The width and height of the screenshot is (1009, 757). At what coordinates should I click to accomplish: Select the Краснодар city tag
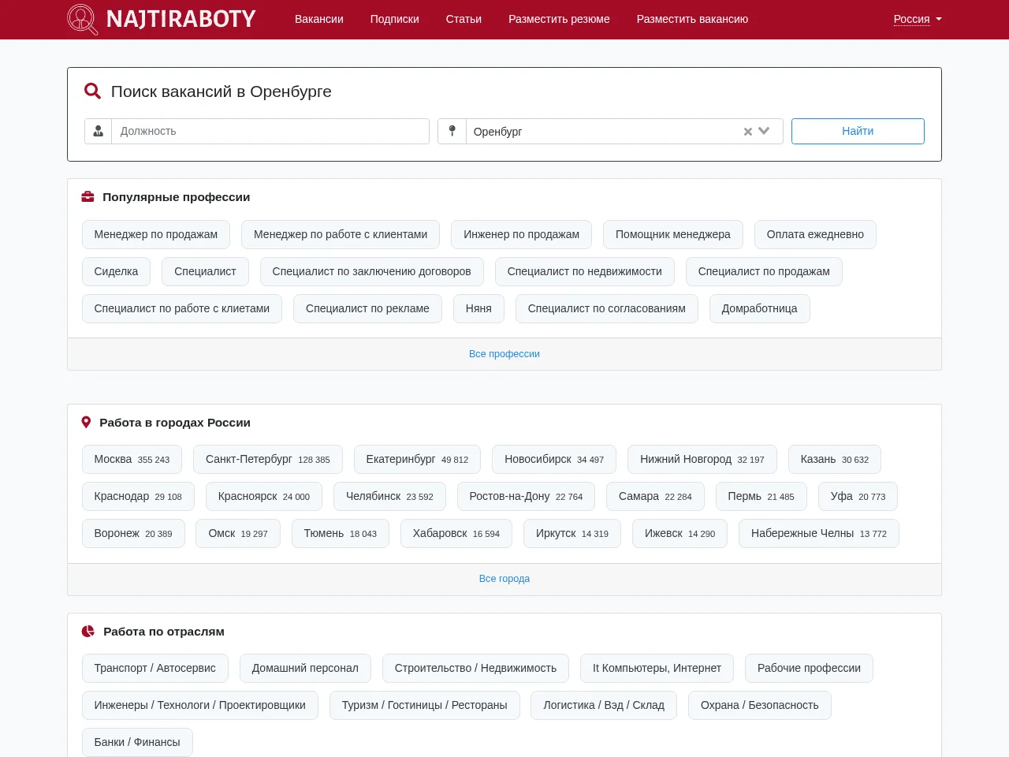(138, 496)
